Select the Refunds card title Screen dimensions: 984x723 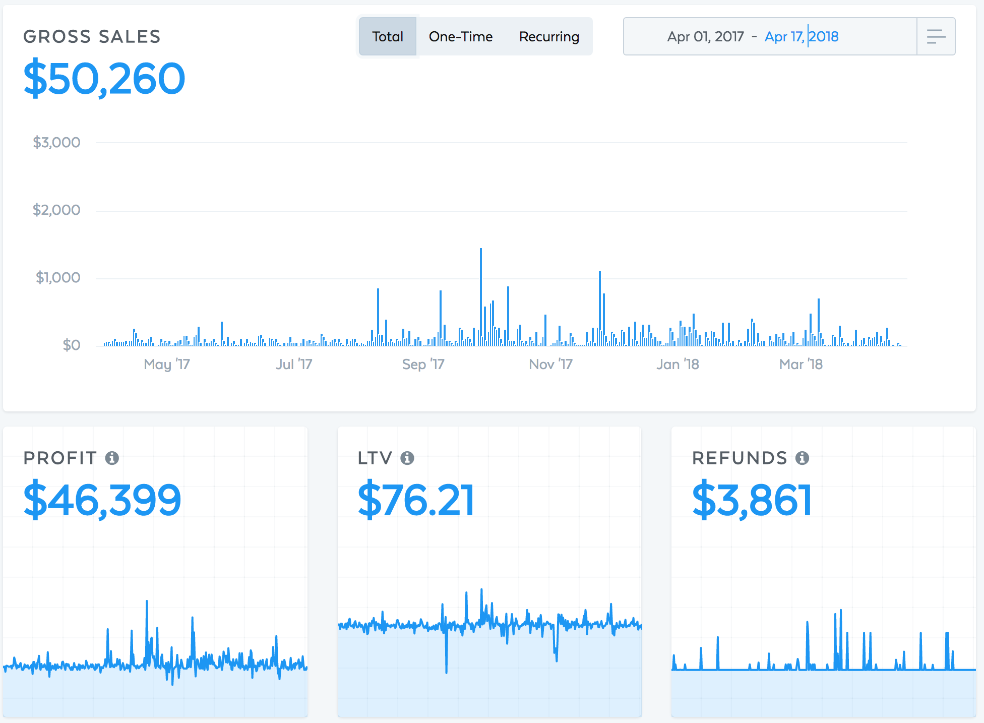pyautogui.click(x=740, y=458)
